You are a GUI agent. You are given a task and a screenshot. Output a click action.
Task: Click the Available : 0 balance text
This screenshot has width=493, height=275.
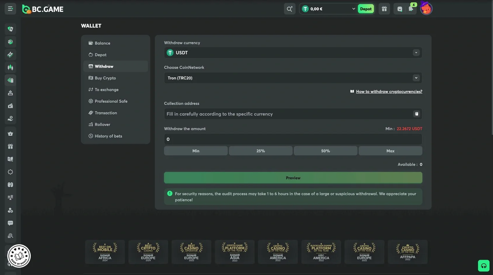410,164
